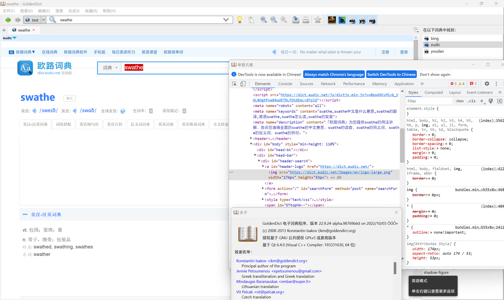Screen dimensions: 504x300
Task: Show more DevTools tabs chevron
Action: pyautogui.click(x=422, y=84)
